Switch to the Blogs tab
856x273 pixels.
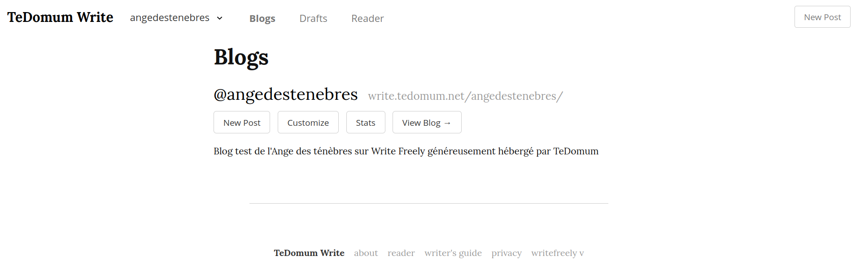pos(262,18)
